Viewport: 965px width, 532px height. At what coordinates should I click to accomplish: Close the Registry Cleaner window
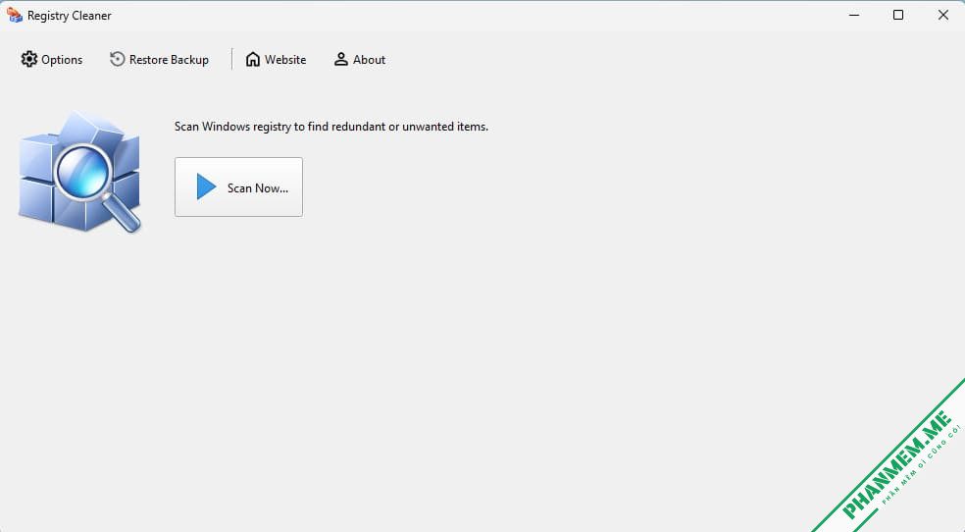[x=942, y=15]
